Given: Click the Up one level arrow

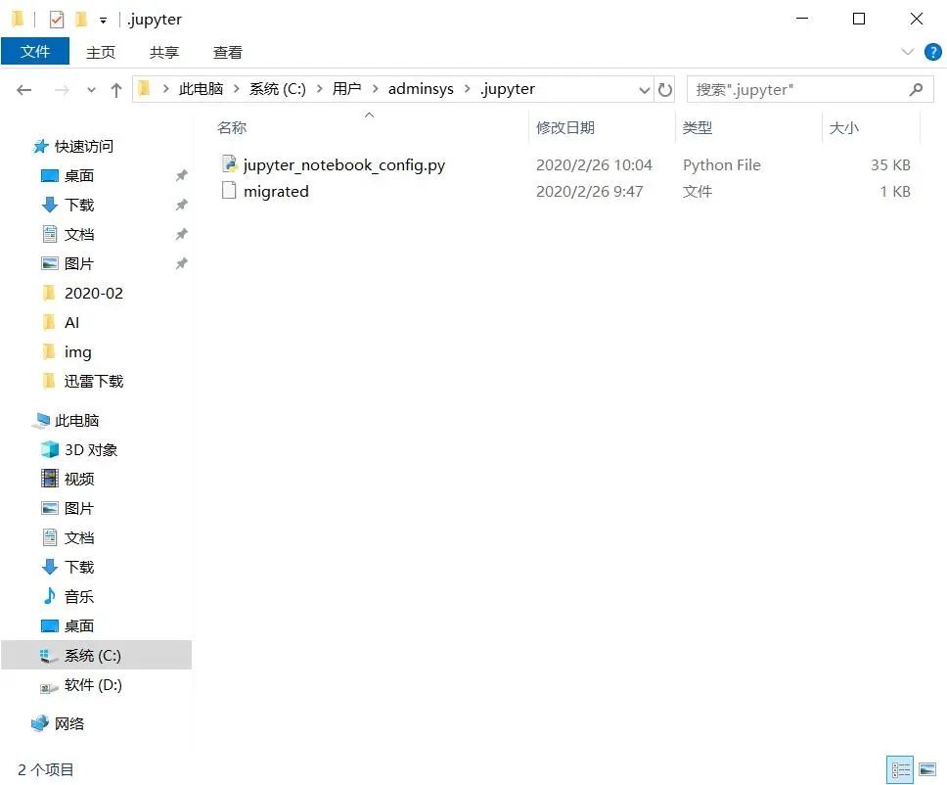Looking at the screenshot, I should [x=116, y=89].
